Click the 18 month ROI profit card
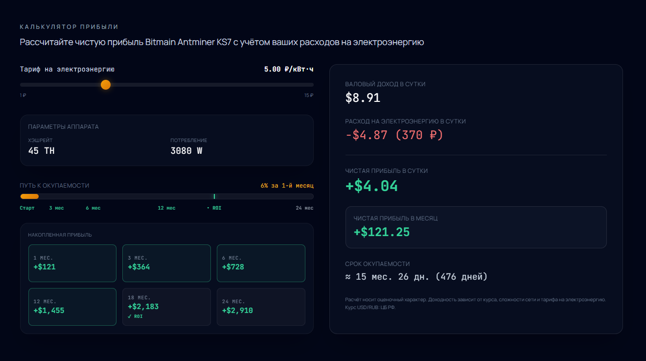Viewport: 646px width, 361px height. (166, 307)
